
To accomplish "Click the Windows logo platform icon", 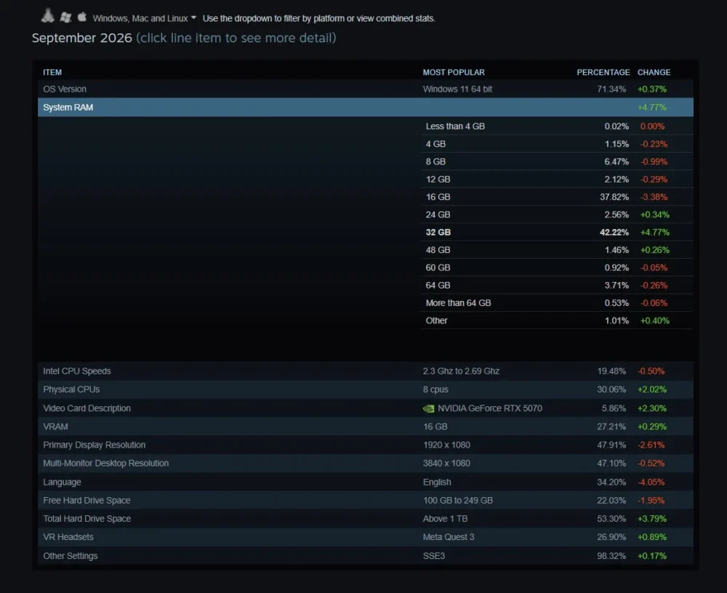I will click(66, 17).
